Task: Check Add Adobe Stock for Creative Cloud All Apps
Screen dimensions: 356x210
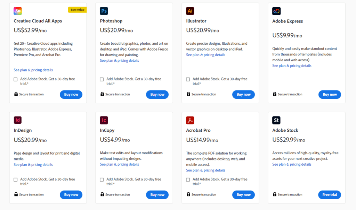Action: [x=16, y=79]
